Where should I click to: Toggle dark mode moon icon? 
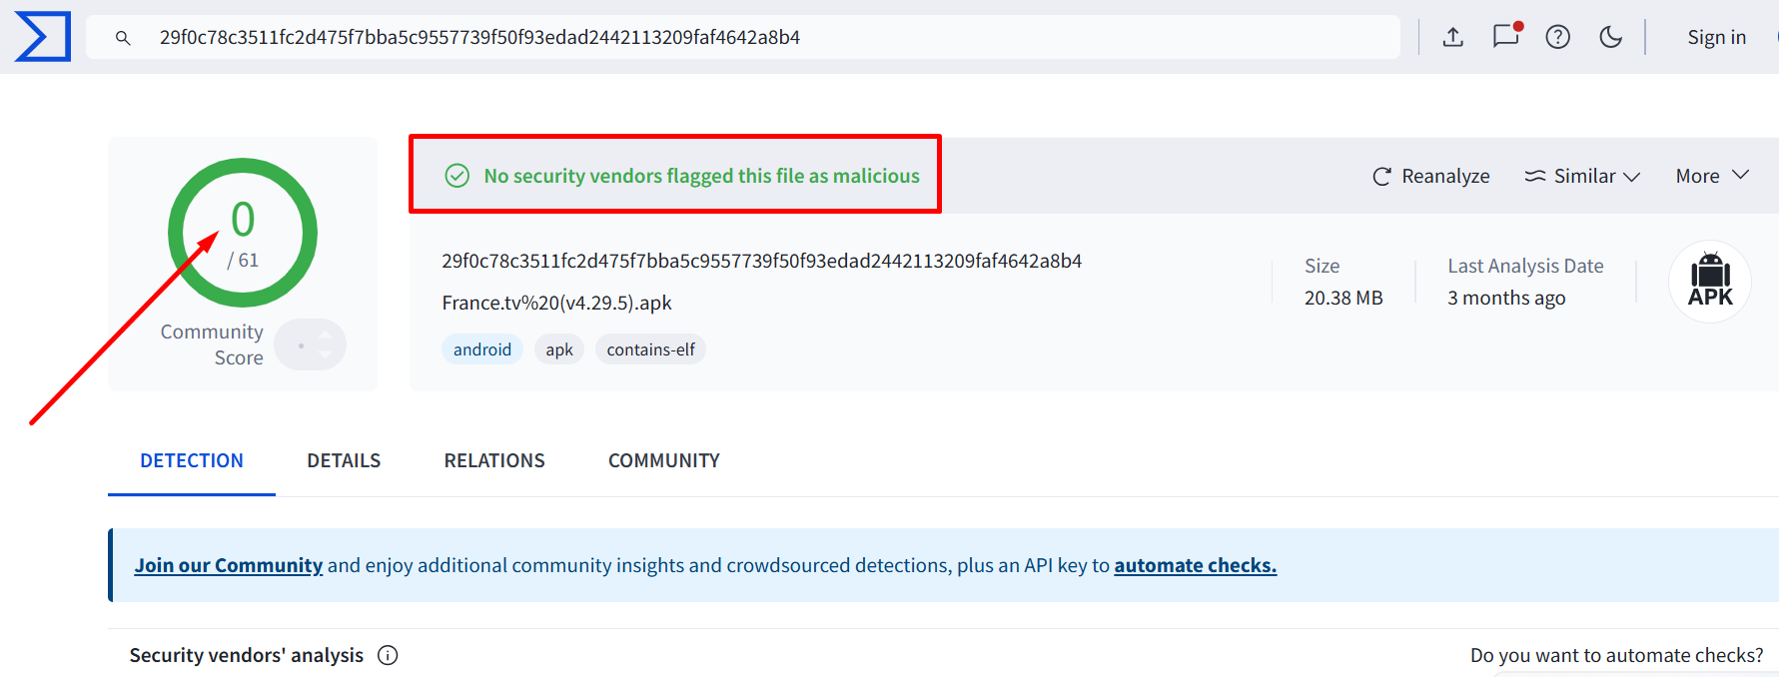(1610, 37)
